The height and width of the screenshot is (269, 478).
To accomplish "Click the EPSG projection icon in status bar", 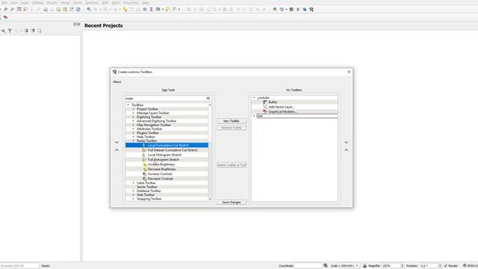I will click(x=465, y=266).
